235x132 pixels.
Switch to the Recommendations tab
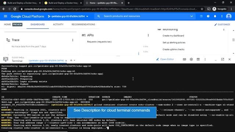(x=83, y=25)
